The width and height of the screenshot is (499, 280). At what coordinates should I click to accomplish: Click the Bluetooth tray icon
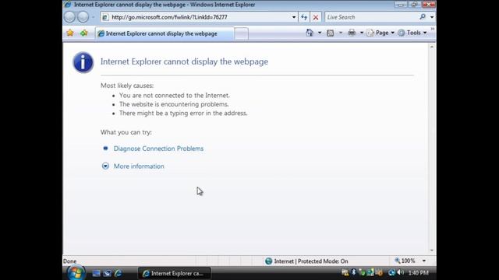tap(353, 272)
